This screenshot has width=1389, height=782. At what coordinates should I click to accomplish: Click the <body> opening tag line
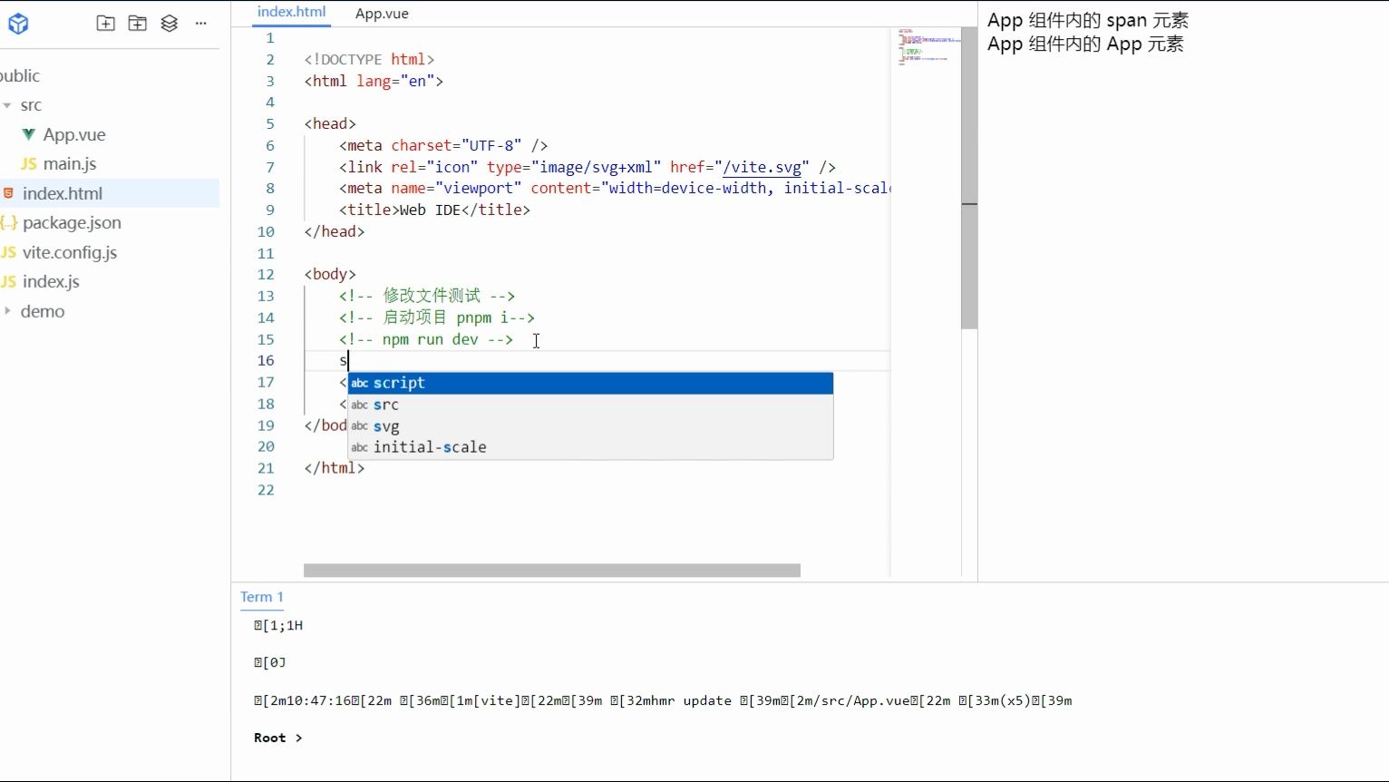click(x=330, y=274)
